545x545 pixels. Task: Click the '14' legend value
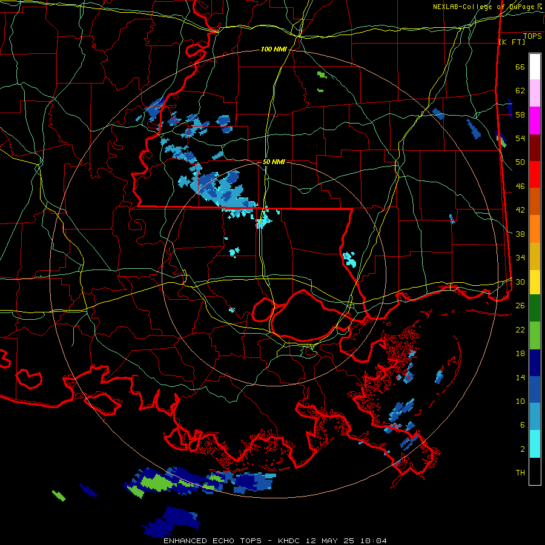[x=520, y=377]
